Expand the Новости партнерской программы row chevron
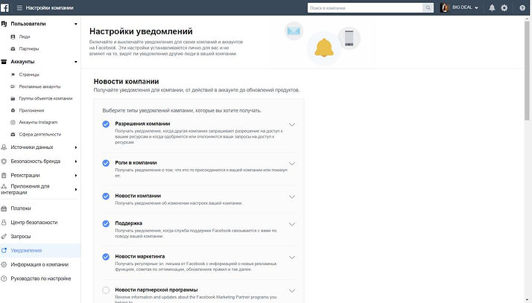The width and height of the screenshot is (532, 303). (x=292, y=290)
